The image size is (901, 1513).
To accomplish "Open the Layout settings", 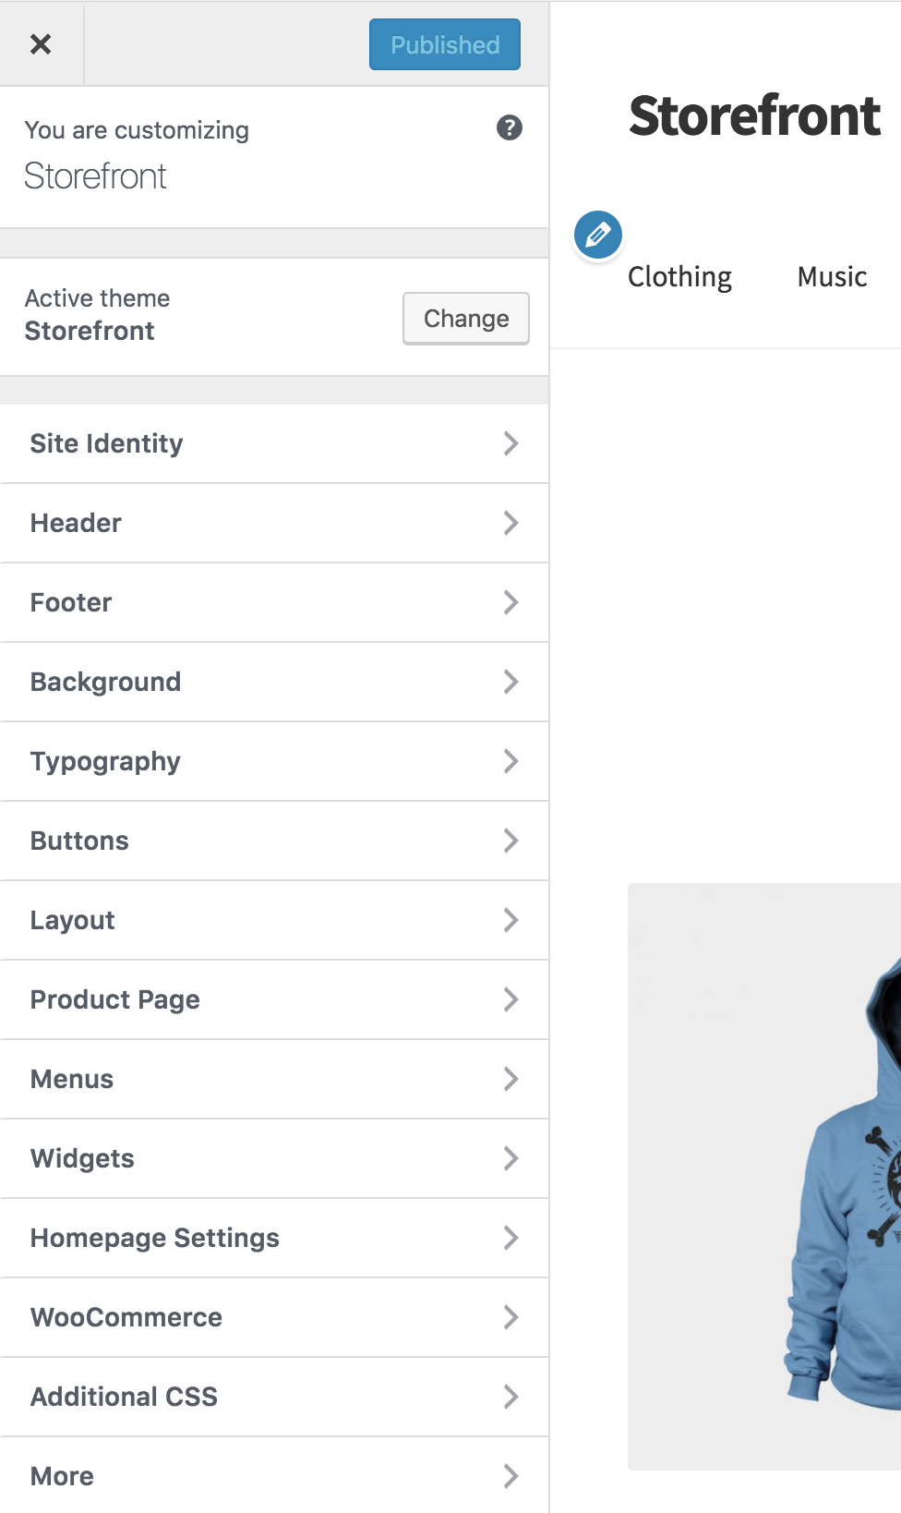I will pyautogui.click(x=275, y=920).
